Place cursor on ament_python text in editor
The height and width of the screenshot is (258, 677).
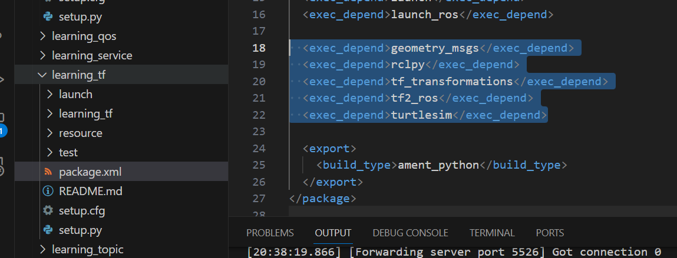pos(438,165)
